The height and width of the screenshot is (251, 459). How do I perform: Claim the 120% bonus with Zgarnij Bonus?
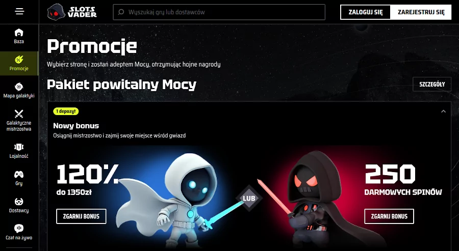tap(81, 216)
